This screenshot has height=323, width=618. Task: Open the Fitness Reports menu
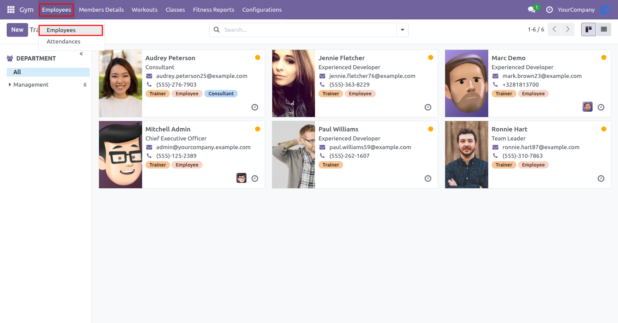214,10
